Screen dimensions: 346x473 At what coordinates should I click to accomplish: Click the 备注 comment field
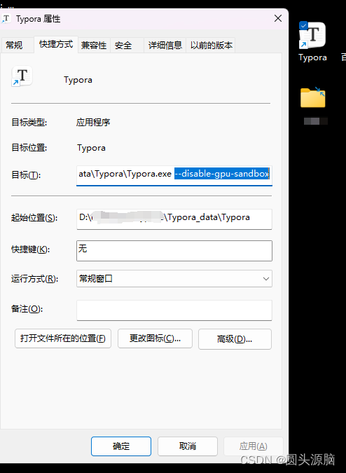click(174, 310)
